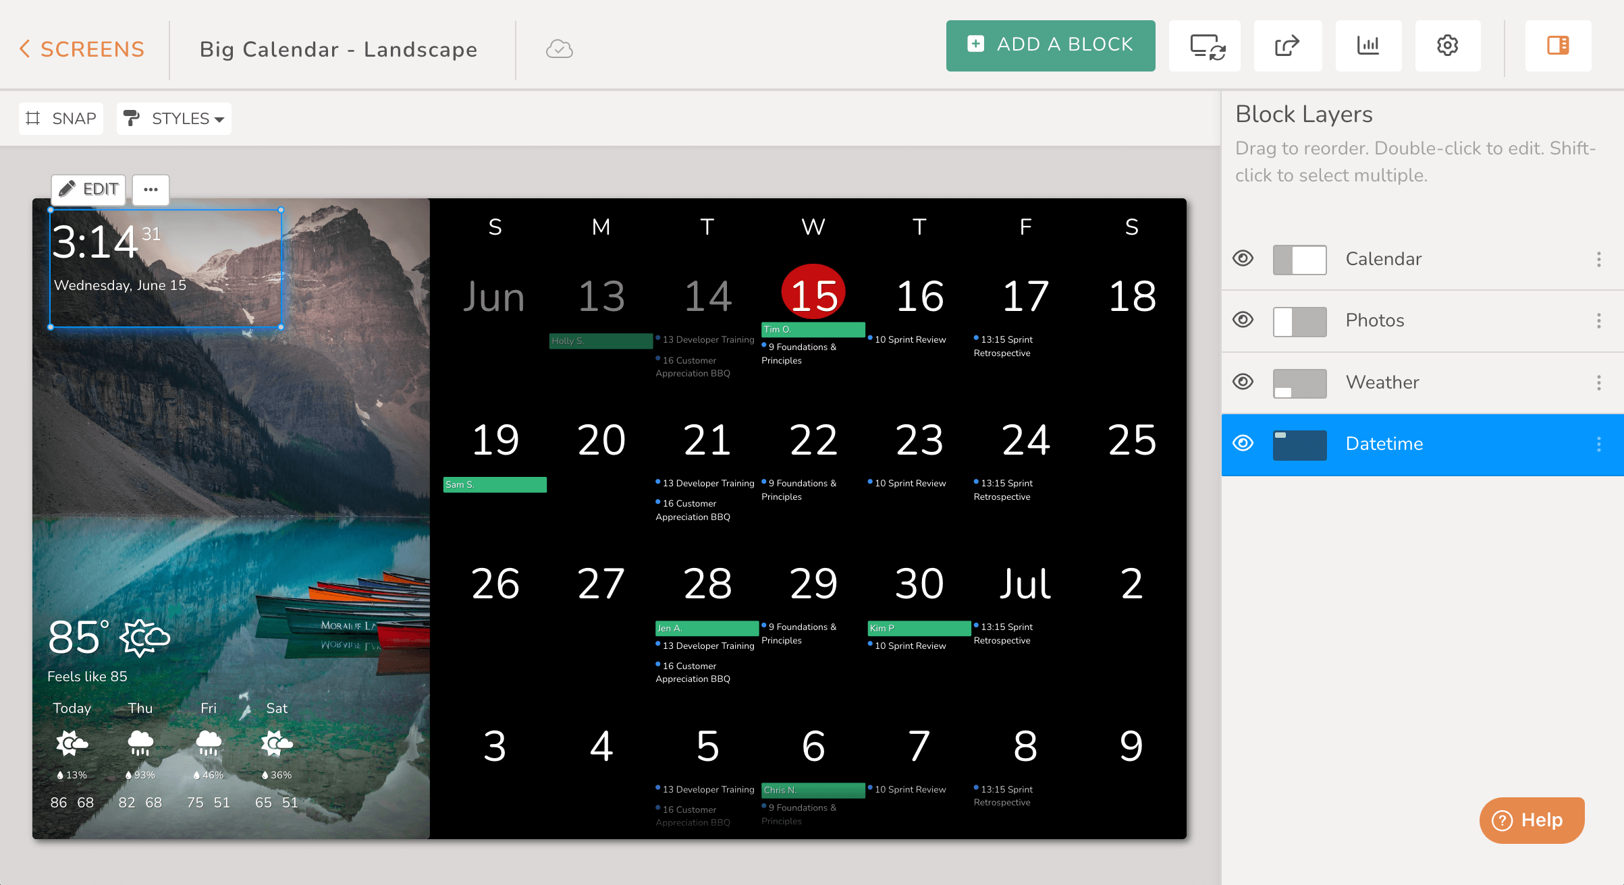The width and height of the screenshot is (1624, 885).
Task: Open the Help button
Action: (1532, 820)
